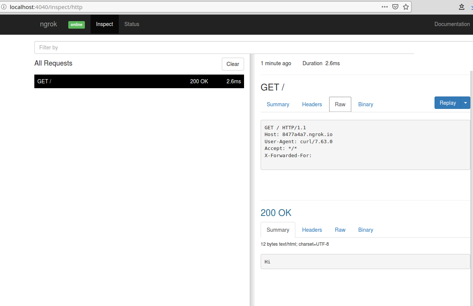Click the green online status badge

[77, 24]
